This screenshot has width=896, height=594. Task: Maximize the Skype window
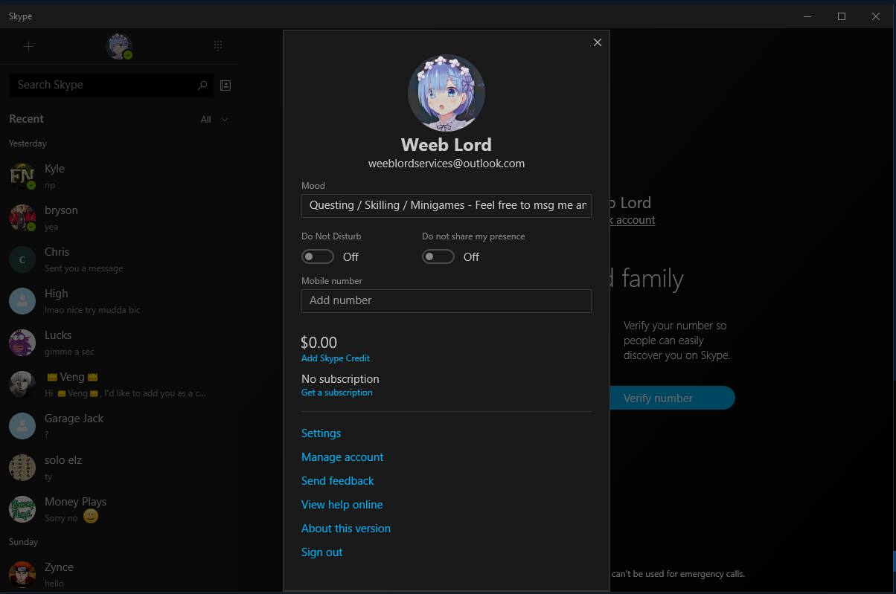(x=842, y=16)
